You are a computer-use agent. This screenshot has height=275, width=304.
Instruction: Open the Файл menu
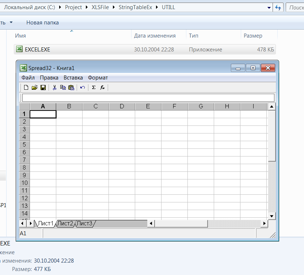pyautogui.click(x=28, y=78)
